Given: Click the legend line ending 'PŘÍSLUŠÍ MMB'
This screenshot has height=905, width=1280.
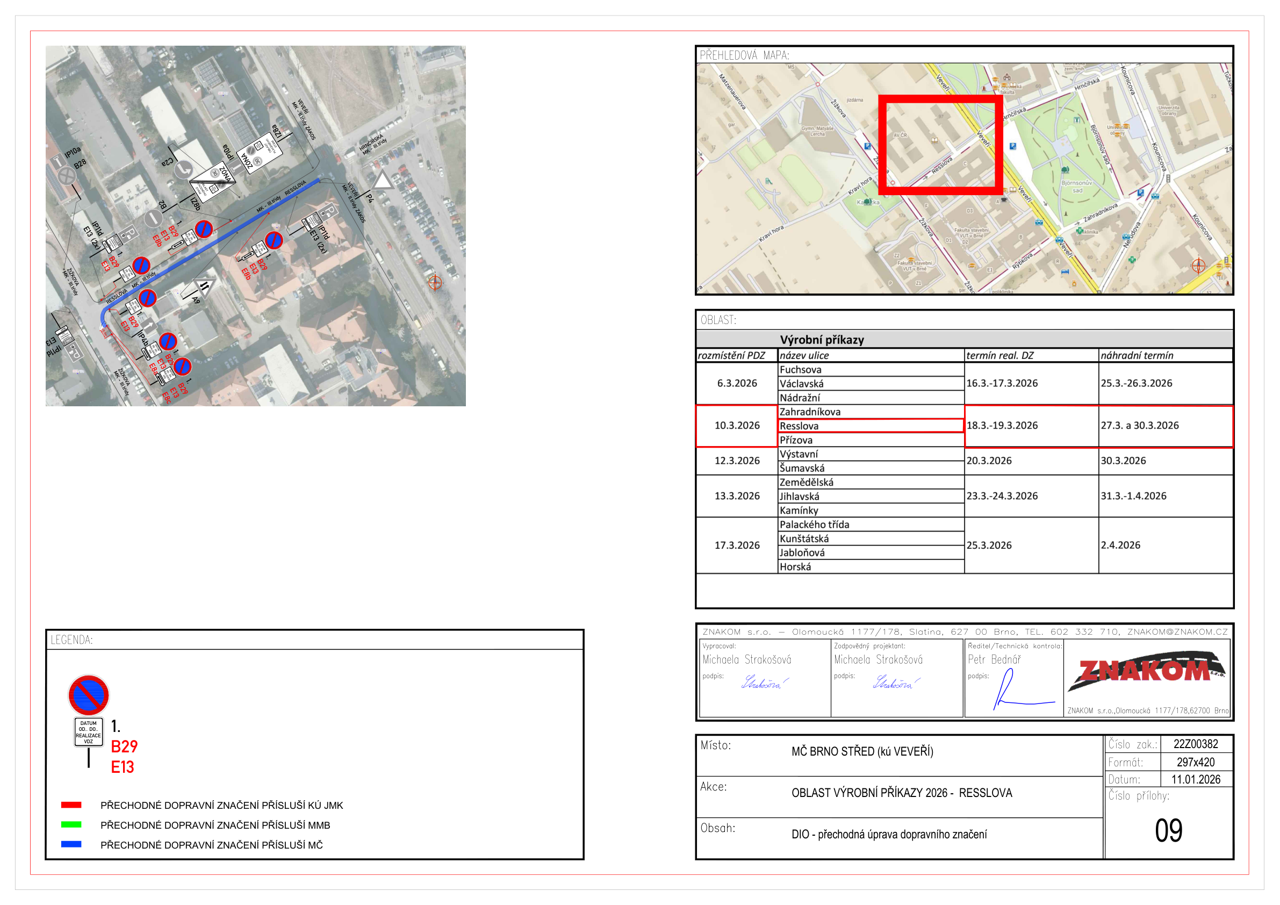Looking at the screenshot, I should (215, 825).
